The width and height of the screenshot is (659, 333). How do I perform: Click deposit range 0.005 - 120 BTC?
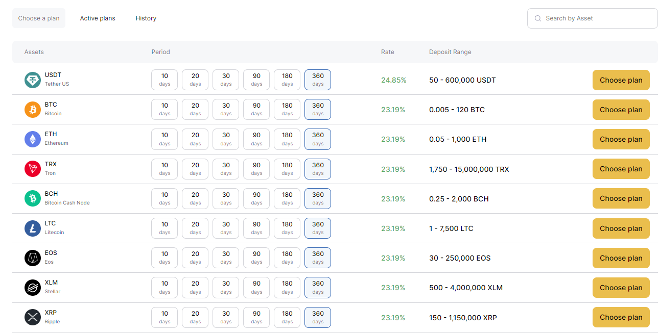pyautogui.click(x=457, y=110)
